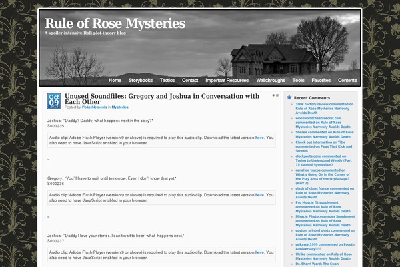The width and height of the screenshot is (400, 267).
Task: Open the Storybooks menu item
Action: [x=141, y=80]
